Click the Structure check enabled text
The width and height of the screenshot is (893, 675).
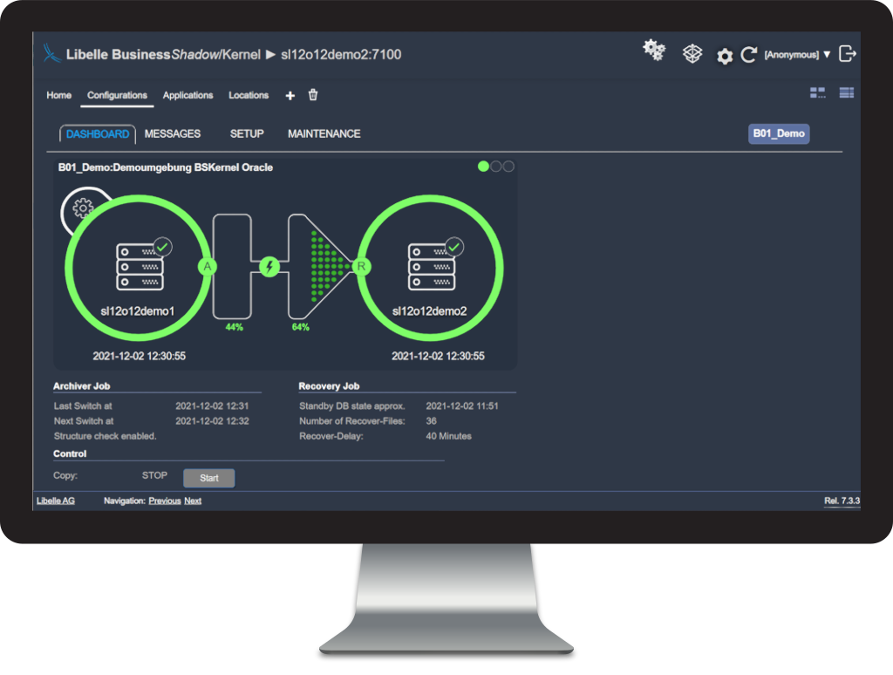[x=105, y=436]
